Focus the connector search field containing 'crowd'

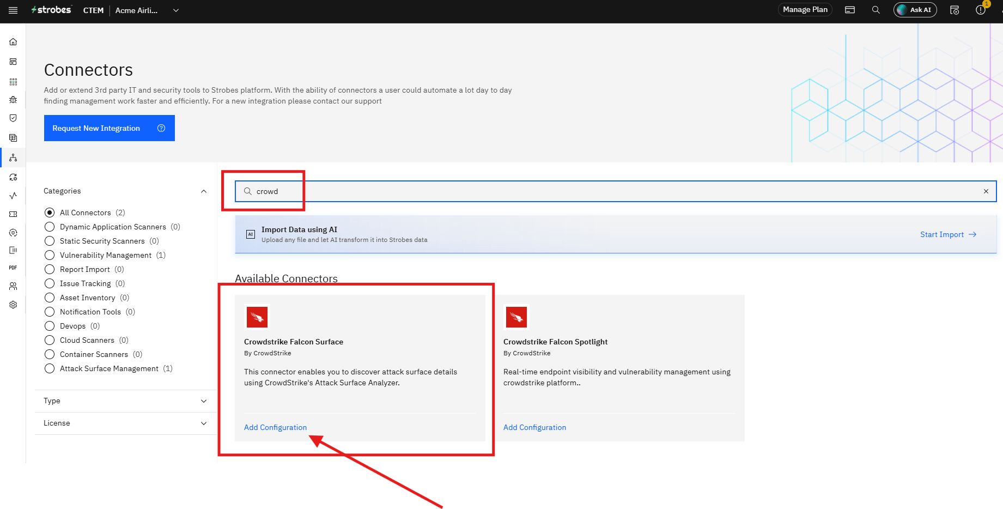(616, 191)
